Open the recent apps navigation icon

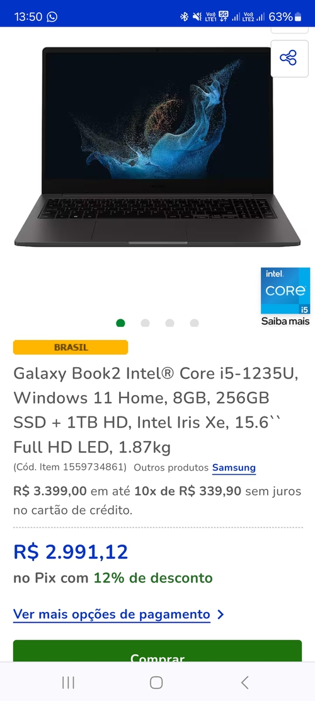tap(68, 682)
